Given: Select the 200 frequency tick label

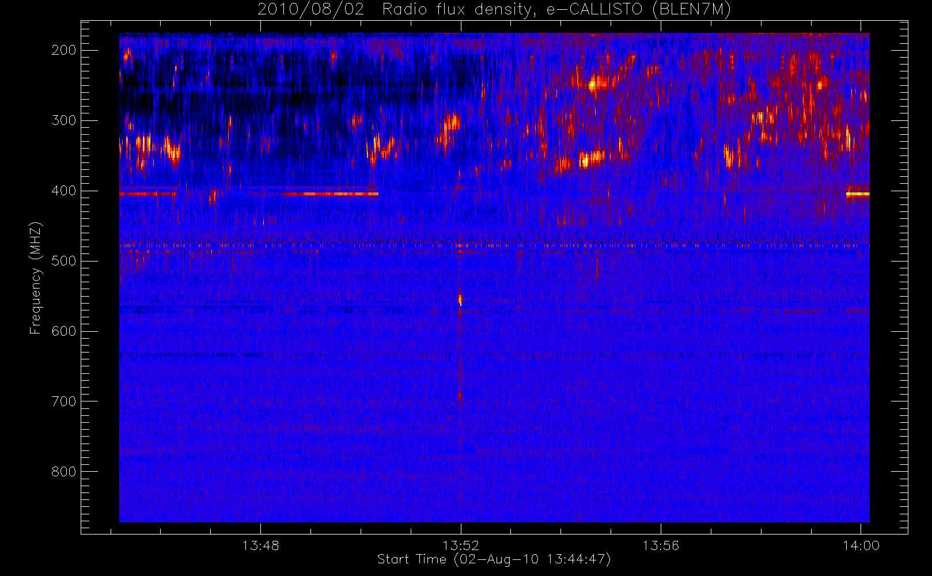Looking at the screenshot, I should point(64,50).
